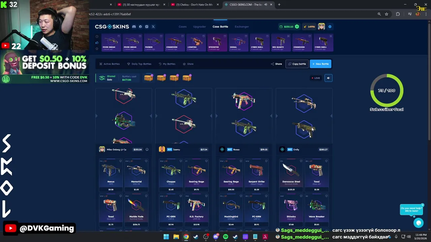Open Discord from the taskbar
Image resolution: width=431 pixels, height=242 pixels.
pyautogui.click(x=216, y=237)
